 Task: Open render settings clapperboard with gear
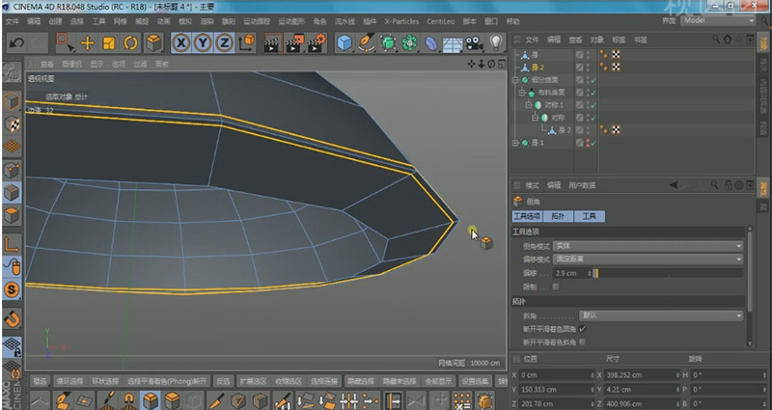click(316, 42)
